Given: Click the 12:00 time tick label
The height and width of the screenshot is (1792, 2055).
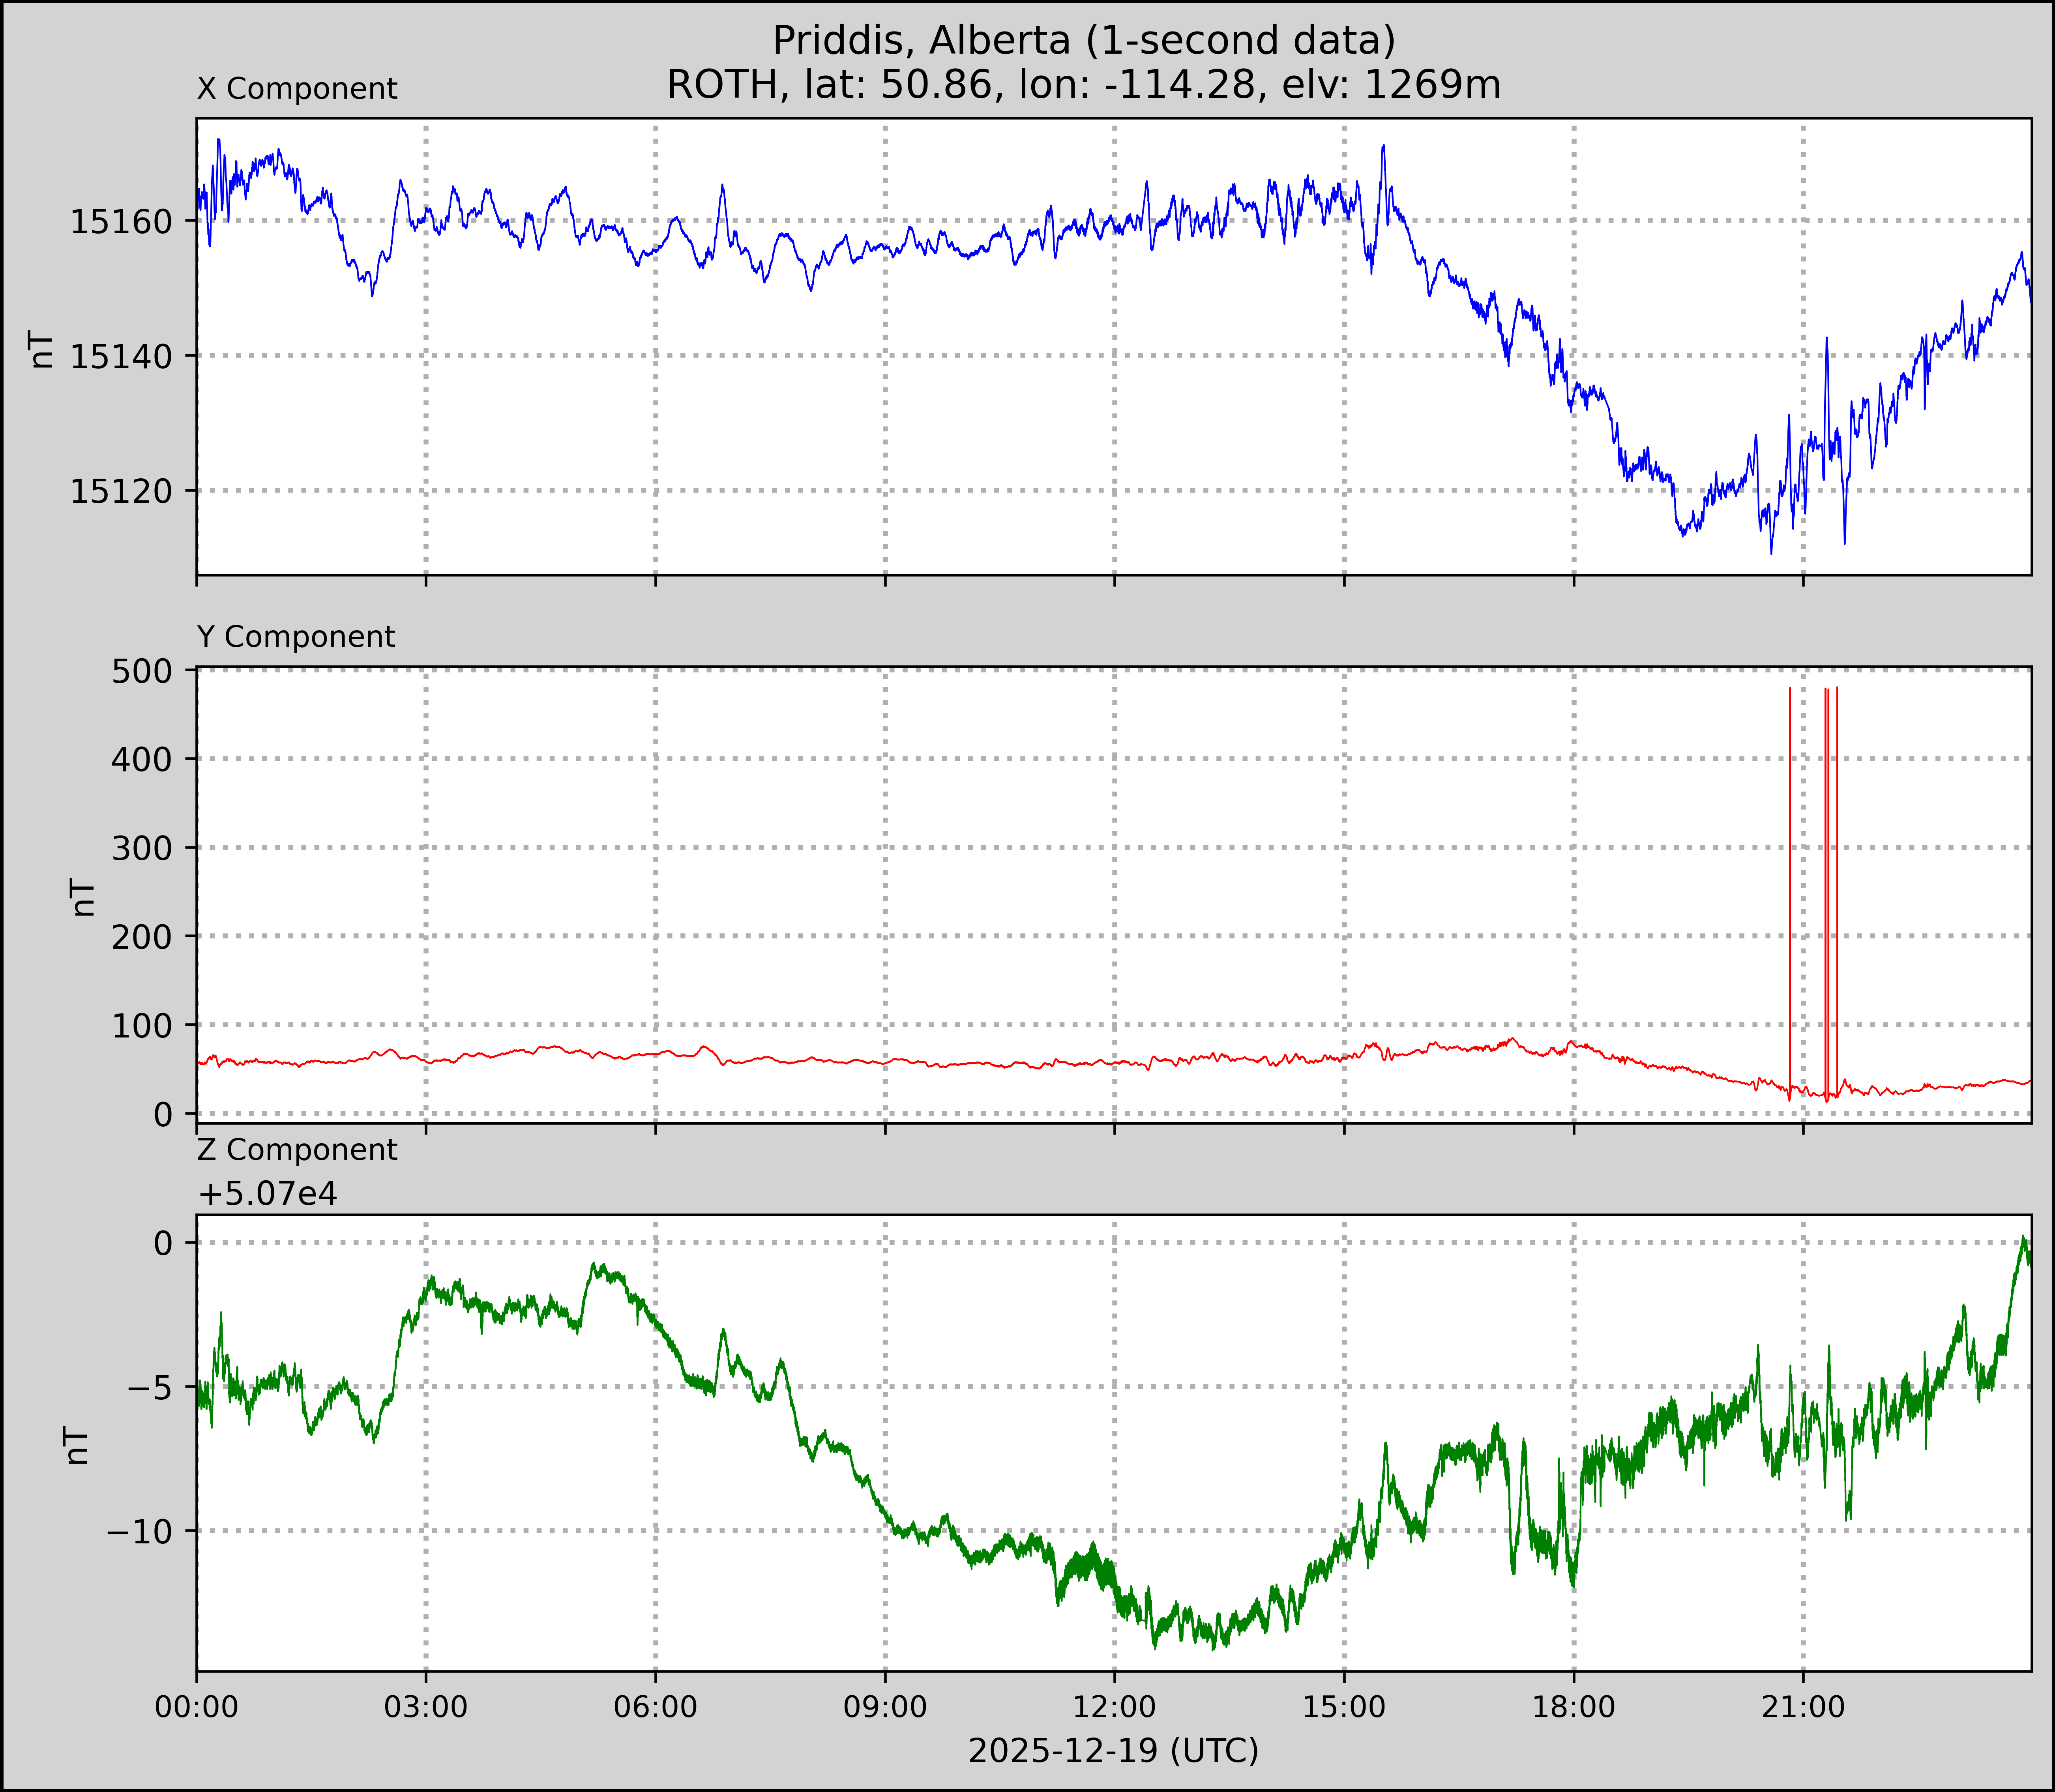Looking at the screenshot, I should 1114,1707.
